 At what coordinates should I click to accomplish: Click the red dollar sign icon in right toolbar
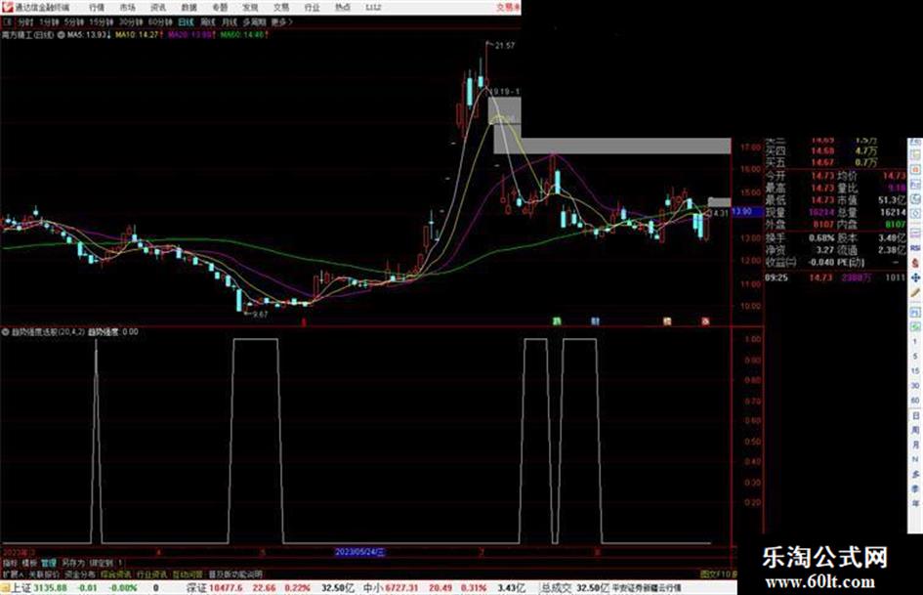tap(915, 263)
